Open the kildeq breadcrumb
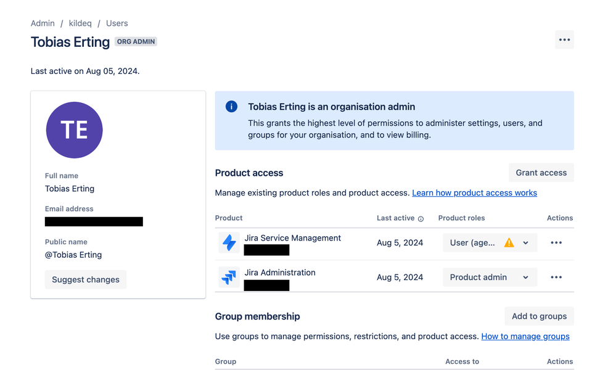 80,23
